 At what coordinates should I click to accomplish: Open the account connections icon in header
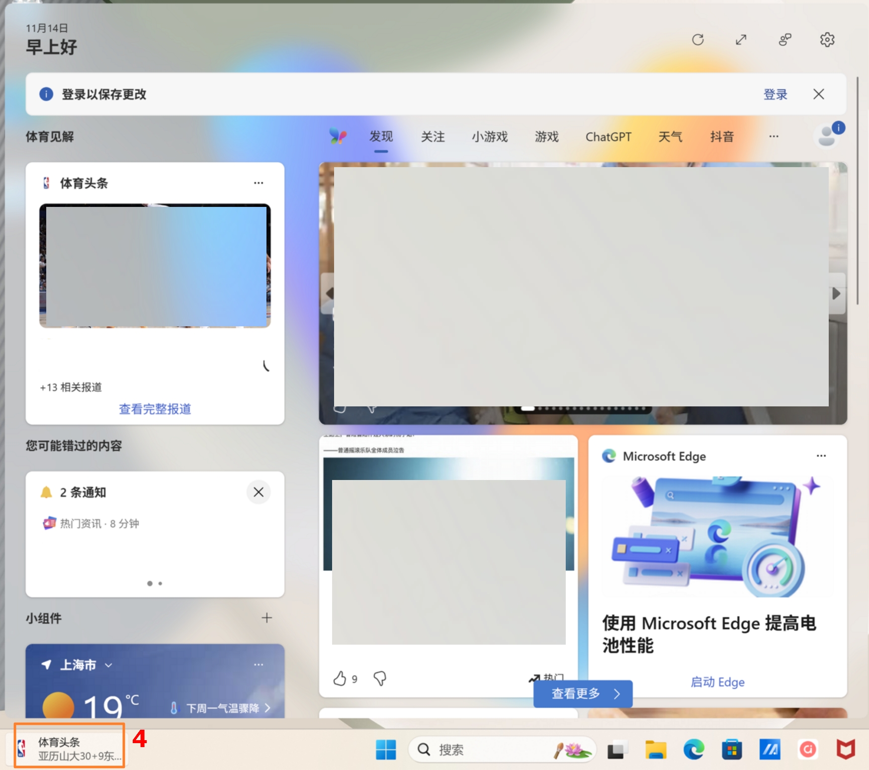pos(784,40)
